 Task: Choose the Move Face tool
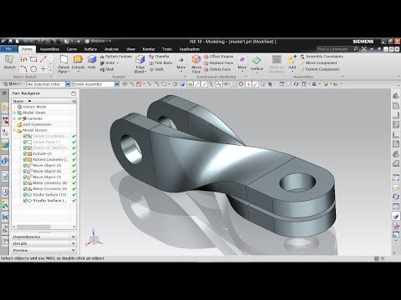pyautogui.click(x=196, y=59)
